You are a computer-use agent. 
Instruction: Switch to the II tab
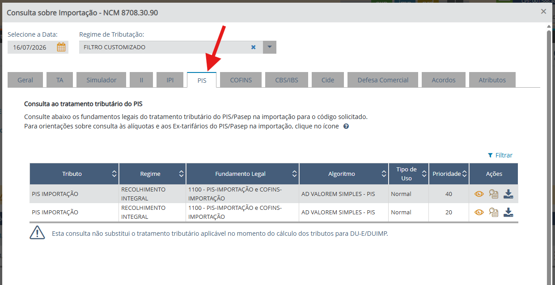tap(141, 80)
